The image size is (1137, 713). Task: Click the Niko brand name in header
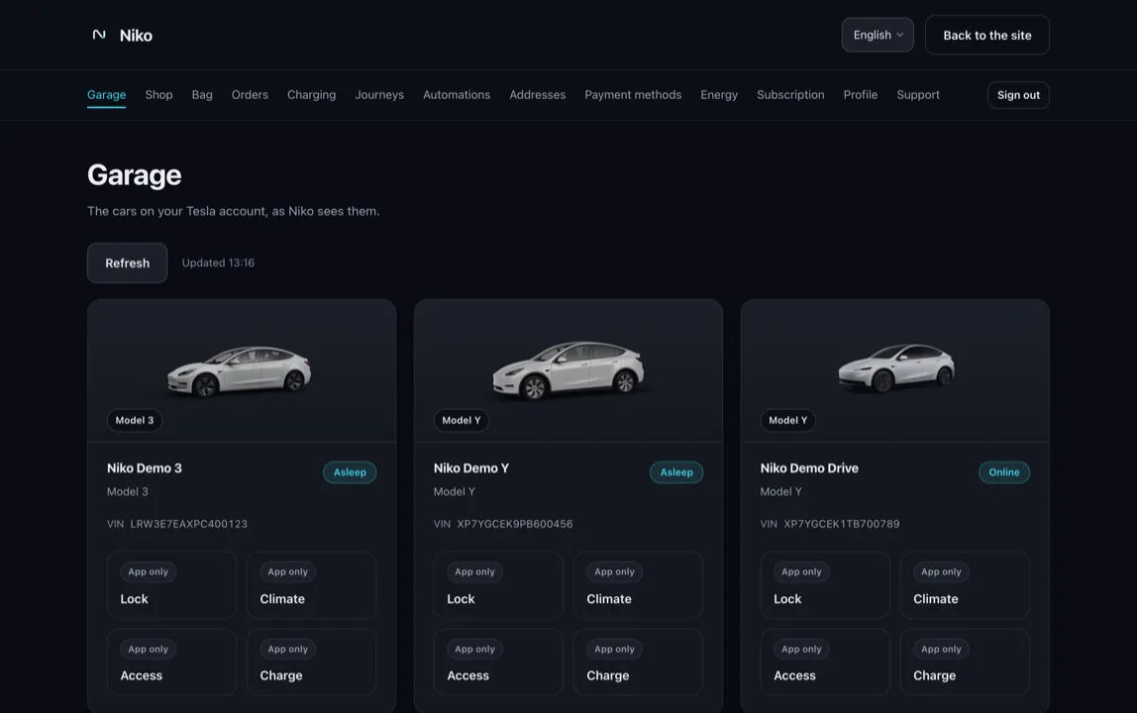[136, 36]
